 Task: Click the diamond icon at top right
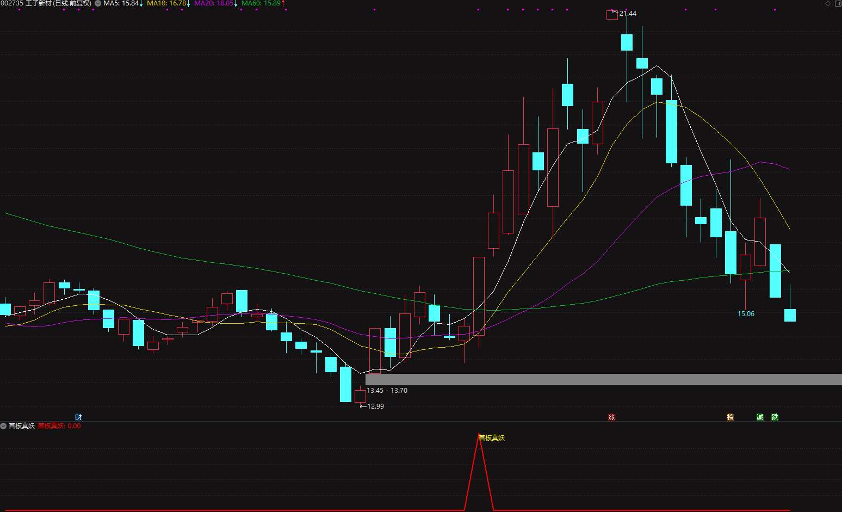(x=828, y=3)
